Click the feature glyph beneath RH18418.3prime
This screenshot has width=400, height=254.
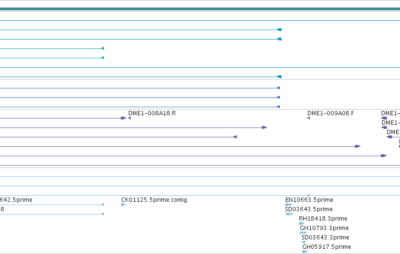click(x=302, y=223)
